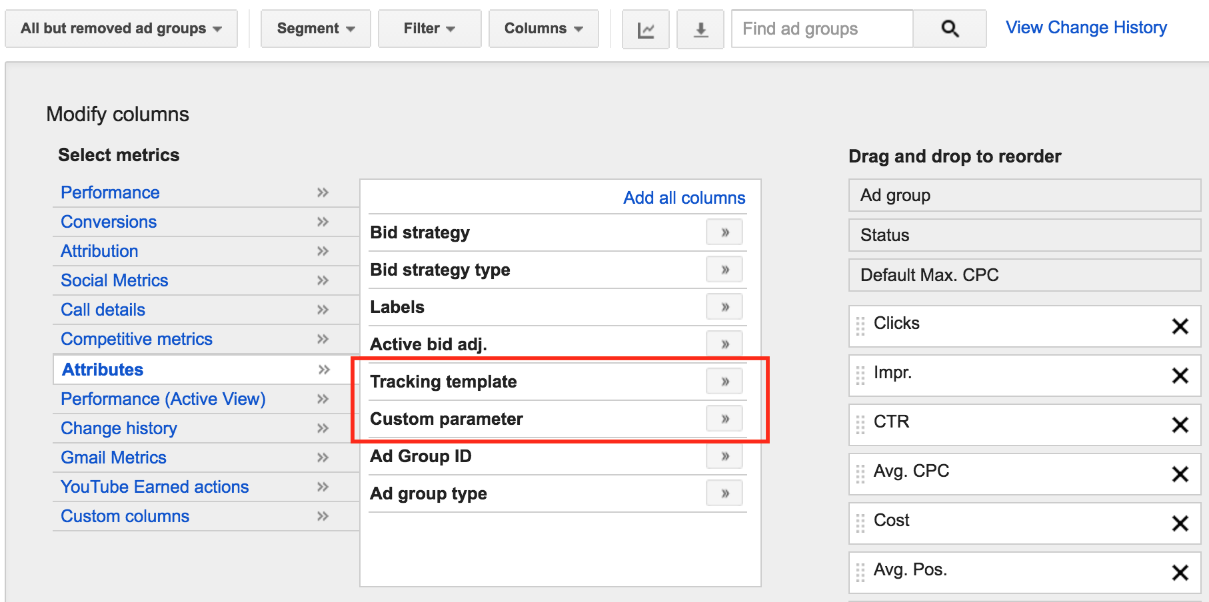The image size is (1209, 602).
Task: Open the Columns dropdown
Action: 543,29
